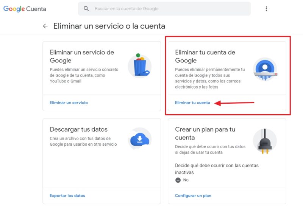Click the 'Puedes eliminar un servicio concreto' description
Screen dimensions: 303x210
point(84,75)
